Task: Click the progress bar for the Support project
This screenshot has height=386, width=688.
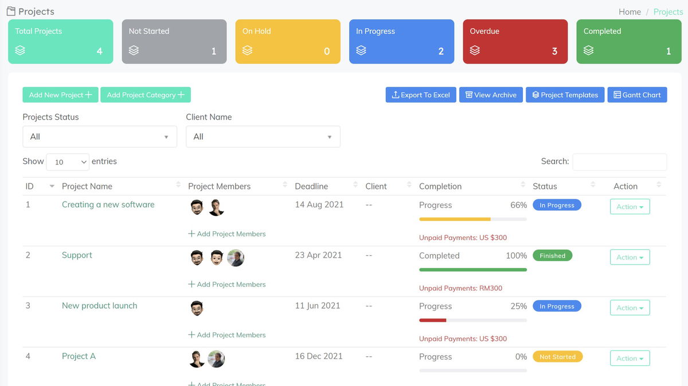Action: coord(472,269)
